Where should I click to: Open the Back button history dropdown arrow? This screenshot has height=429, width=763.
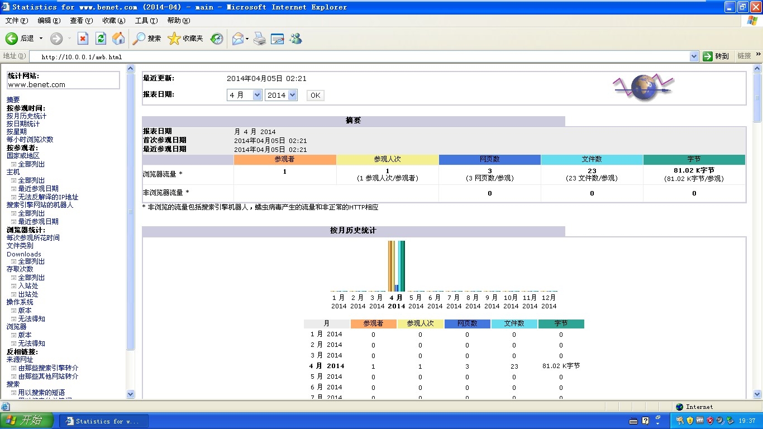[x=41, y=39]
